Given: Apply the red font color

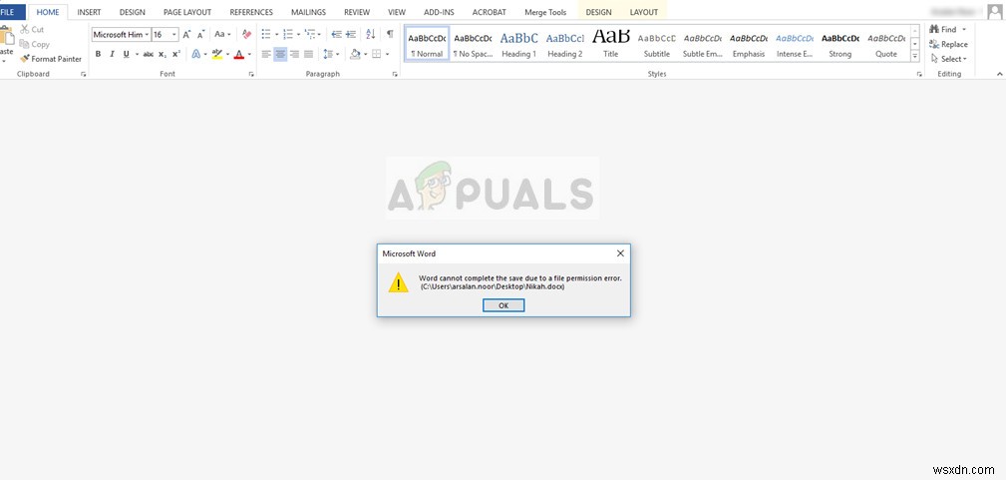Looking at the screenshot, I should [239, 54].
